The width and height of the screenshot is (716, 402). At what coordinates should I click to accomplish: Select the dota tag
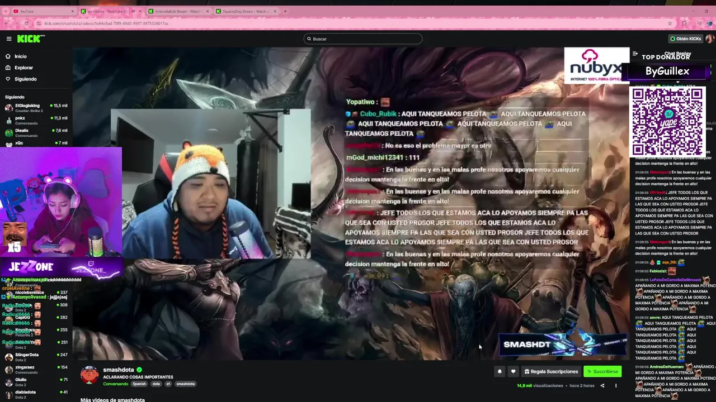pyautogui.click(x=156, y=384)
